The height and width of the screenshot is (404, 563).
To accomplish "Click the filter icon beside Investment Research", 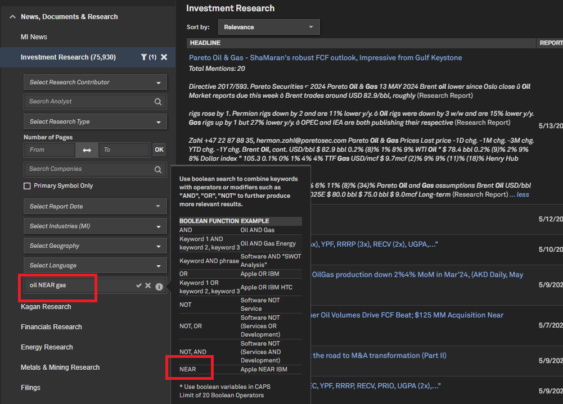I will (x=144, y=57).
